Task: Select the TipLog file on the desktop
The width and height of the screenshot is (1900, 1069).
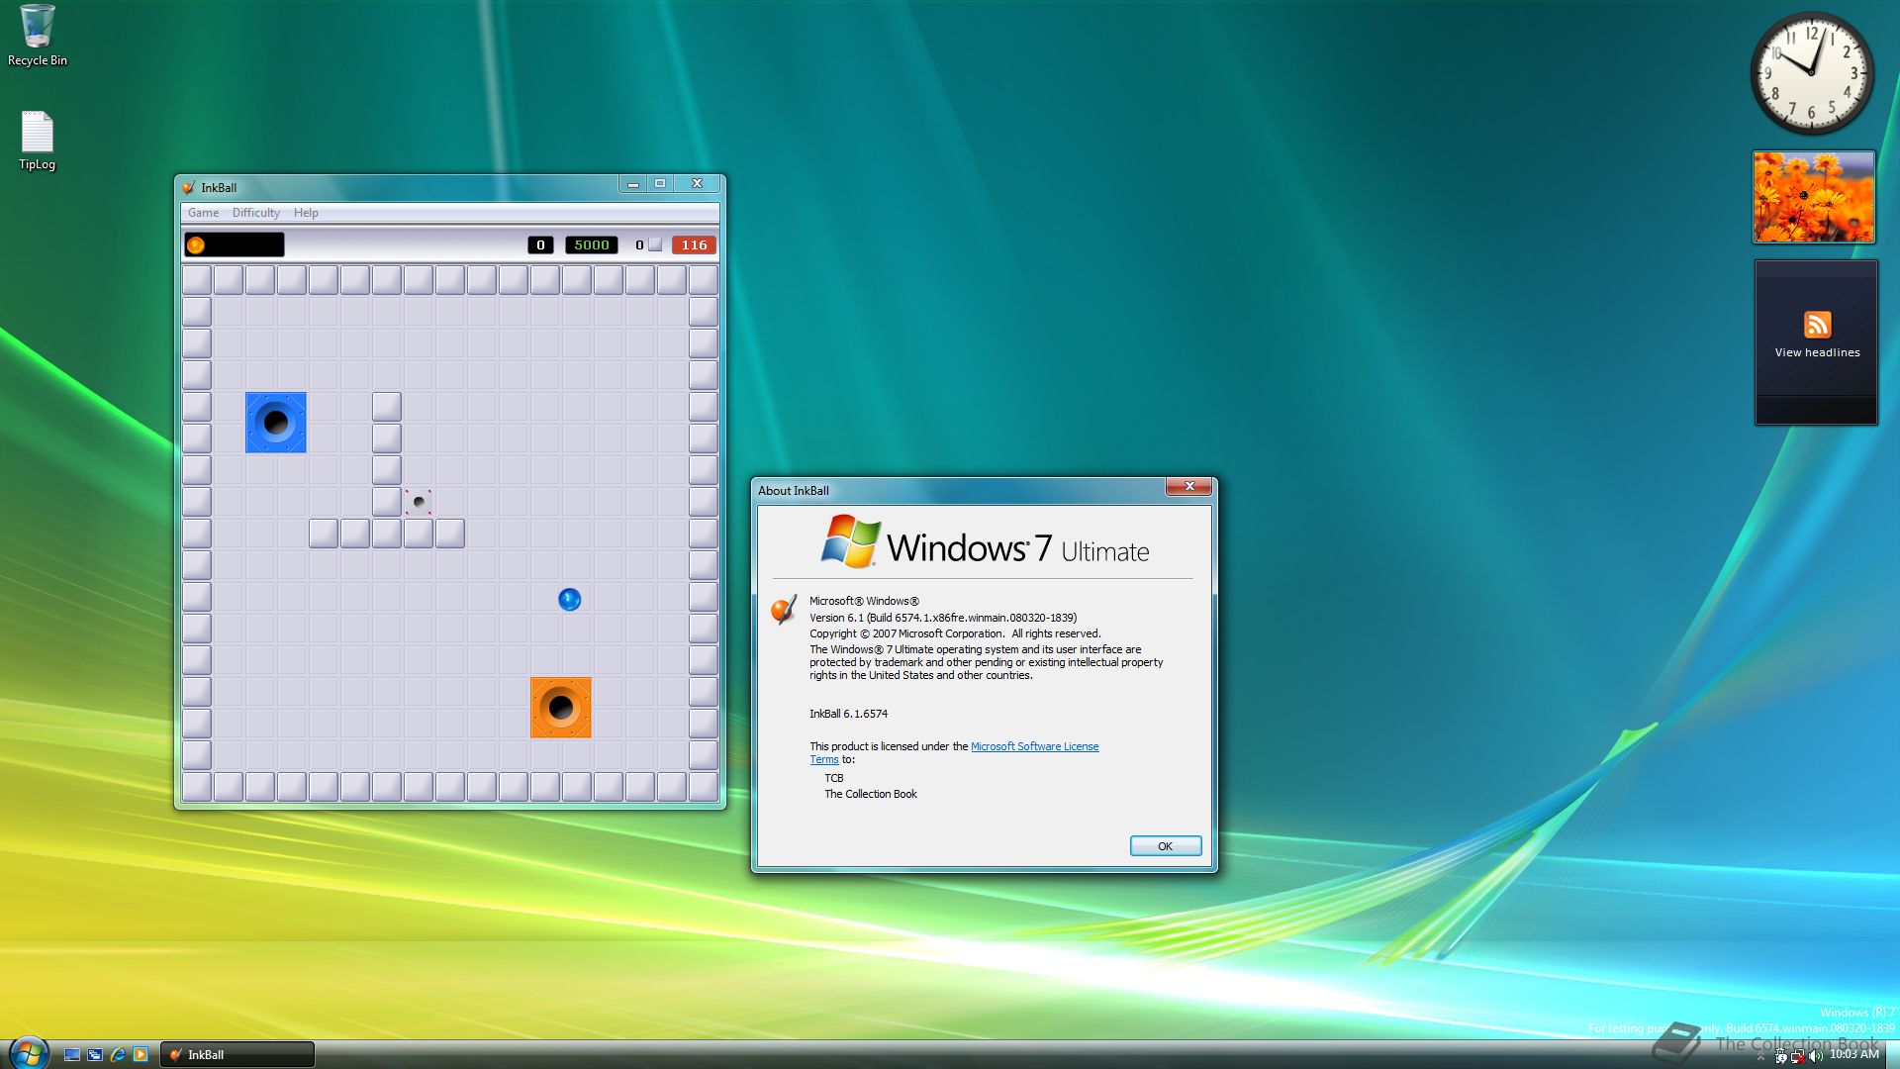Action: pyautogui.click(x=38, y=141)
